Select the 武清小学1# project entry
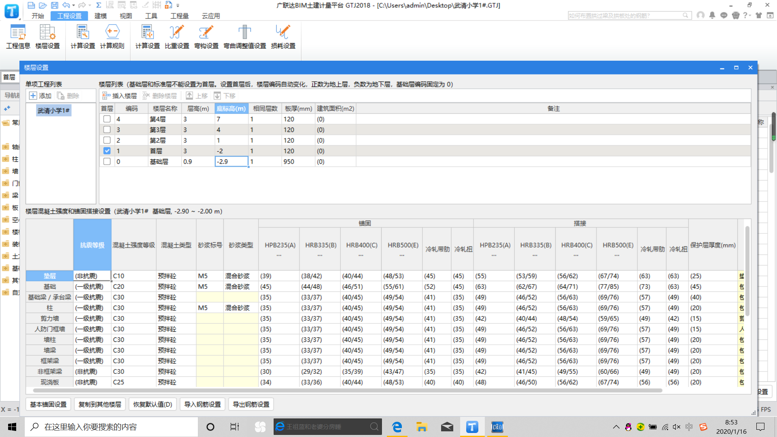The image size is (777, 437). (53, 110)
